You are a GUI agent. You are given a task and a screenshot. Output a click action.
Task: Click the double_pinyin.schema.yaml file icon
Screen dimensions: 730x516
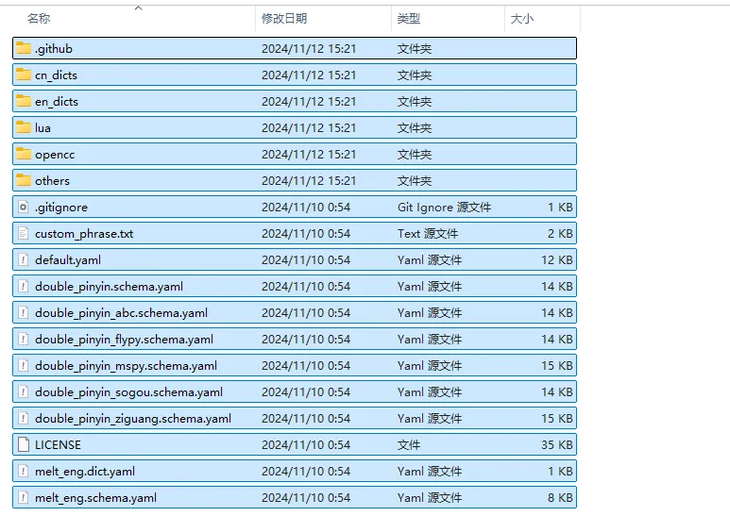click(x=24, y=287)
